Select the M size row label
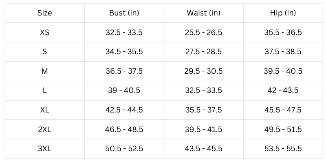The height and width of the screenshot is (163, 326). [45, 71]
